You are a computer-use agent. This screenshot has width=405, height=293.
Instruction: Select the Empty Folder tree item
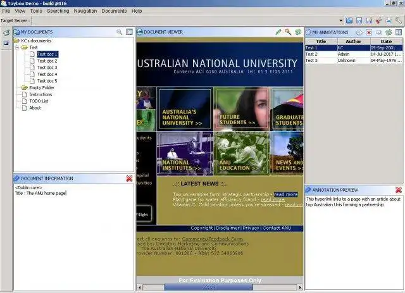42,87
